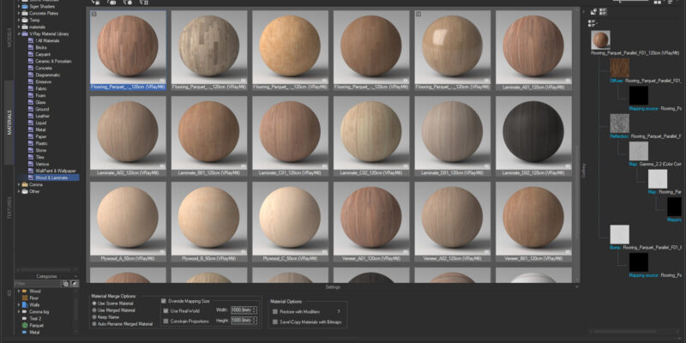Open the Settings panel header label
The width and height of the screenshot is (686, 343).
click(x=333, y=287)
